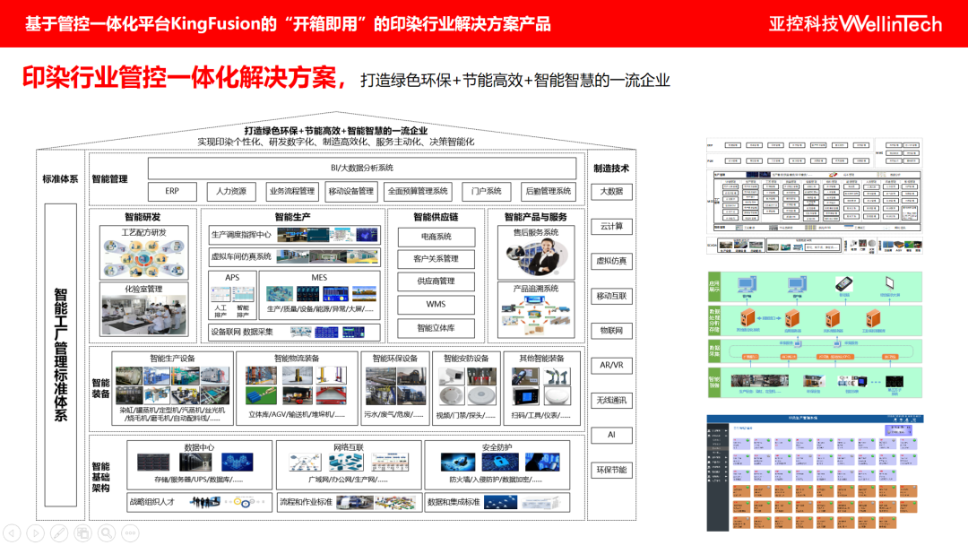Click the 门户系统 box
The height and width of the screenshot is (545, 968).
(x=487, y=191)
